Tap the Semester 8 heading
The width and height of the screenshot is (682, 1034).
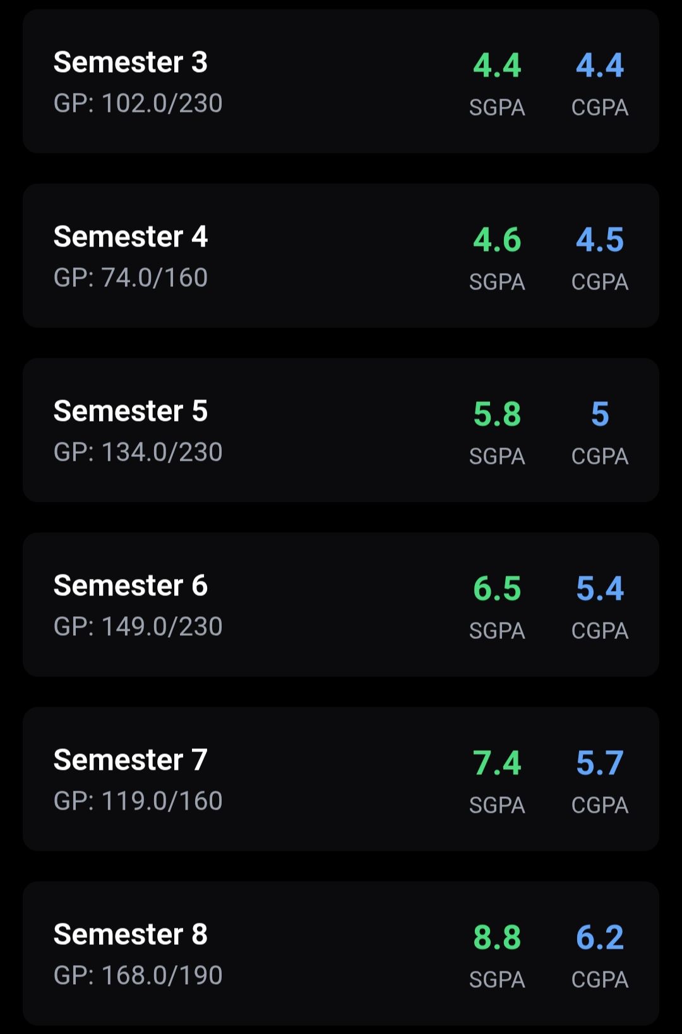pos(131,935)
